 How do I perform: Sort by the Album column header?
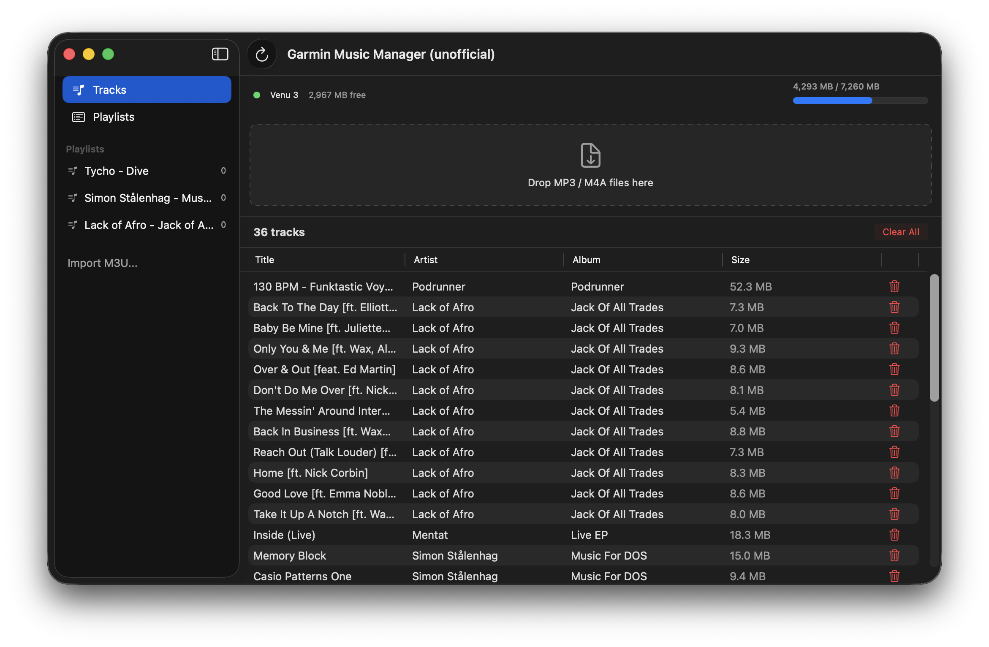(586, 260)
